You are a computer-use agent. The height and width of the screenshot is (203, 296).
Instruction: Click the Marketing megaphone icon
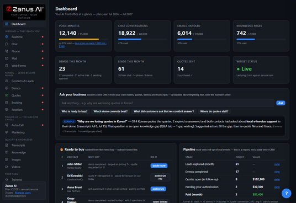click(x=7, y=132)
